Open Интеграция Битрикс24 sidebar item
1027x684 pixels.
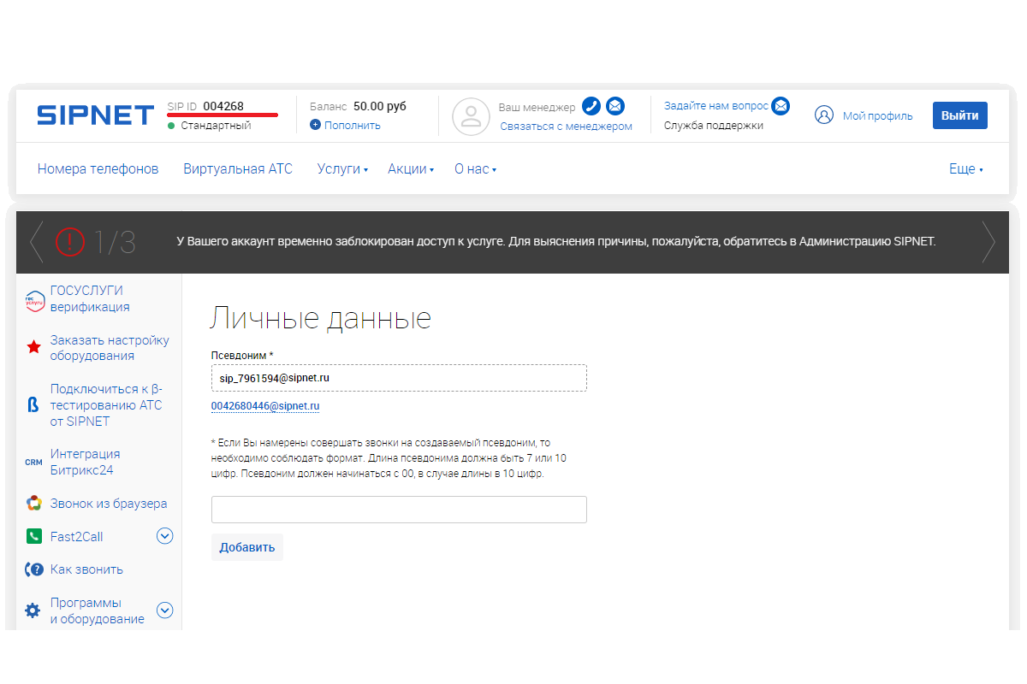[x=86, y=463]
